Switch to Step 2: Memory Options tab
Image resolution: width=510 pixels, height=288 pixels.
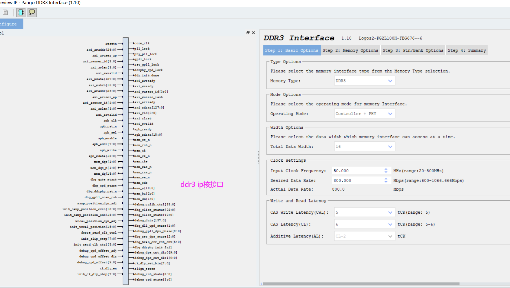click(351, 50)
